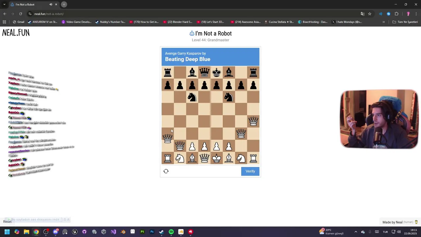Select the white queen on g3
This screenshot has height=237, width=421.
(241, 134)
